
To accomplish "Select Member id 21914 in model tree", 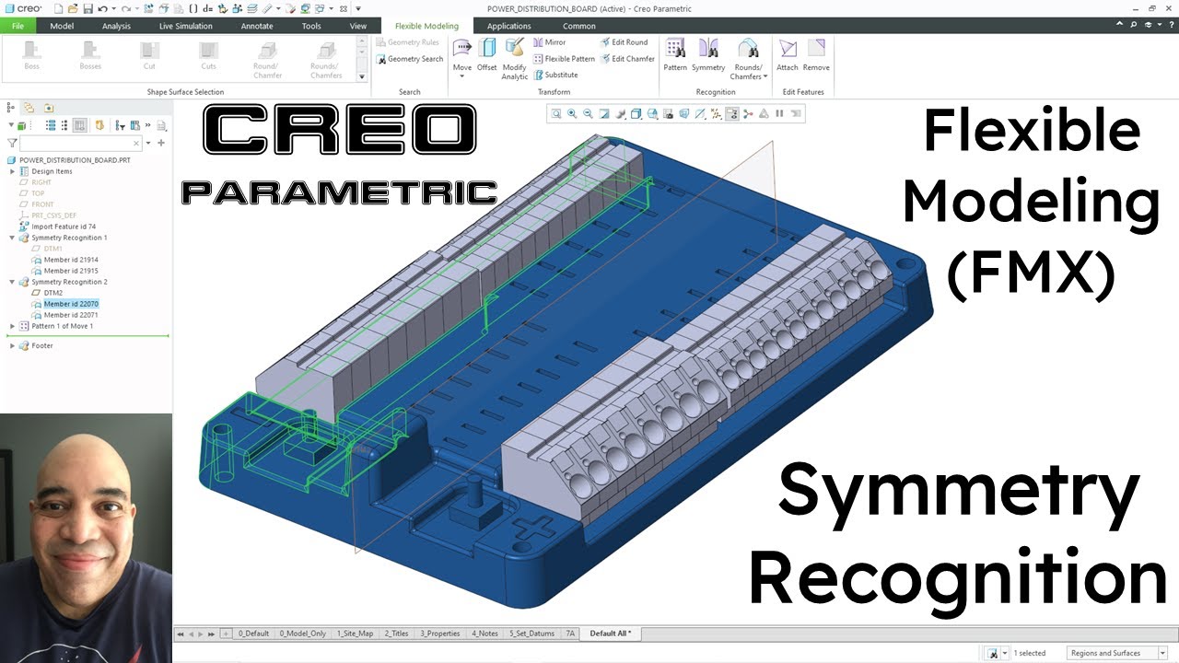I will point(71,260).
